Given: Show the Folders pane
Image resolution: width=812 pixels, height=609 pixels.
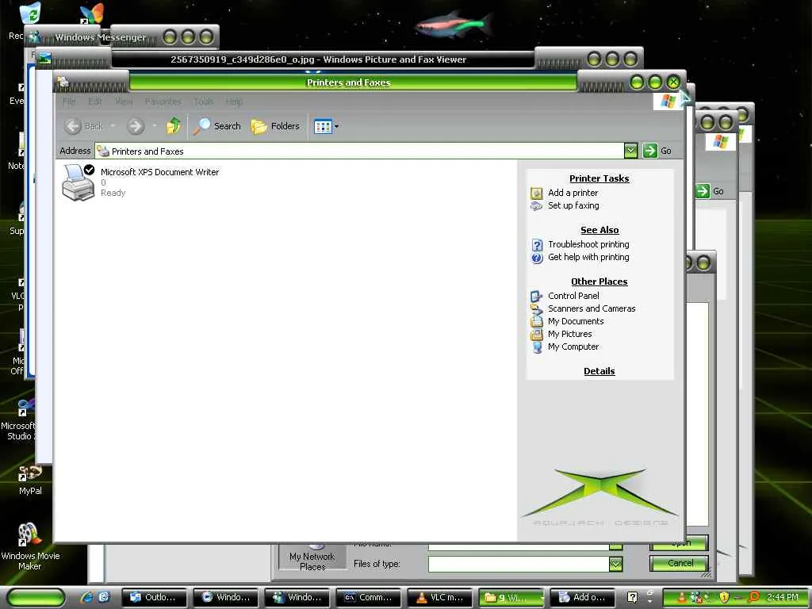Looking at the screenshot, I should [275, 126].
